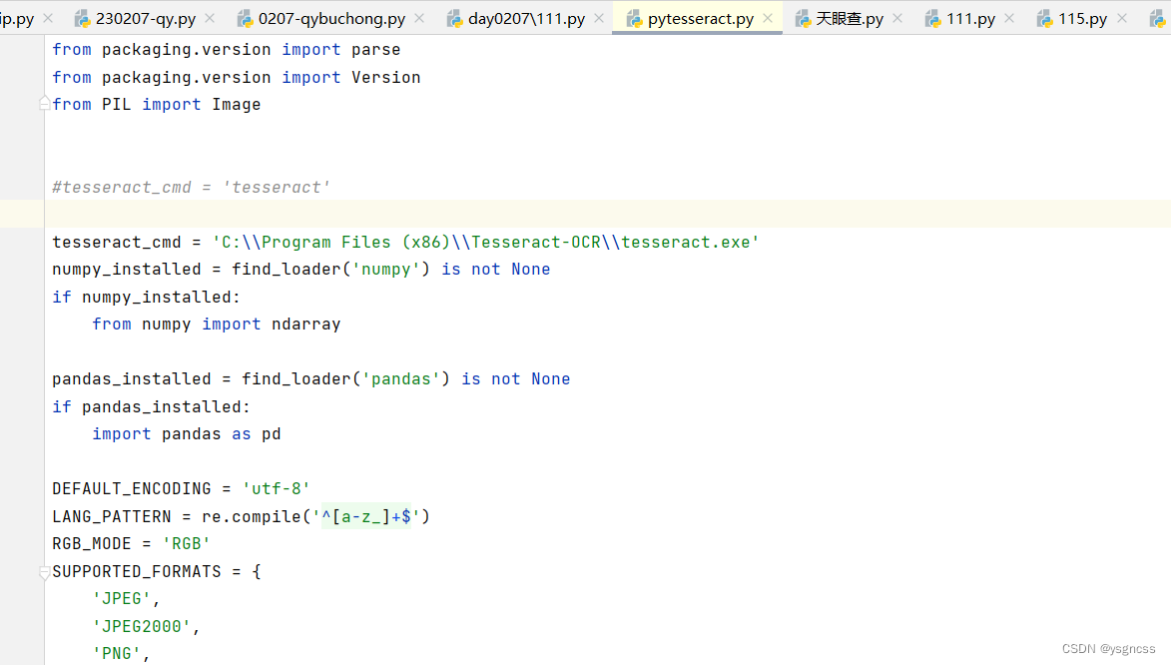The image size is (1171, 665).
Task: Close the 天眼查.py tab
Action: (897, 18)
